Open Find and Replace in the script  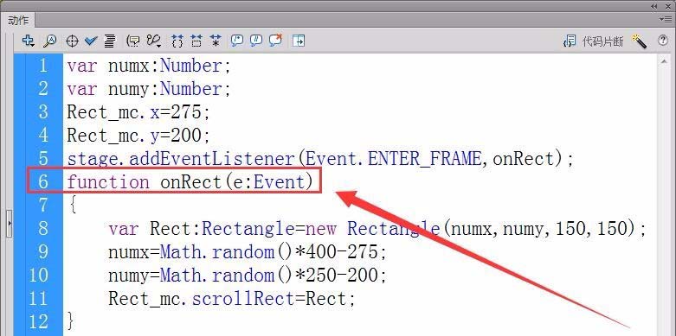click(x=50, y=41)
